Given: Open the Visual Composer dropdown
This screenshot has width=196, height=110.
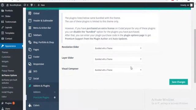Looking at the screenshot, I should (118, 70).
